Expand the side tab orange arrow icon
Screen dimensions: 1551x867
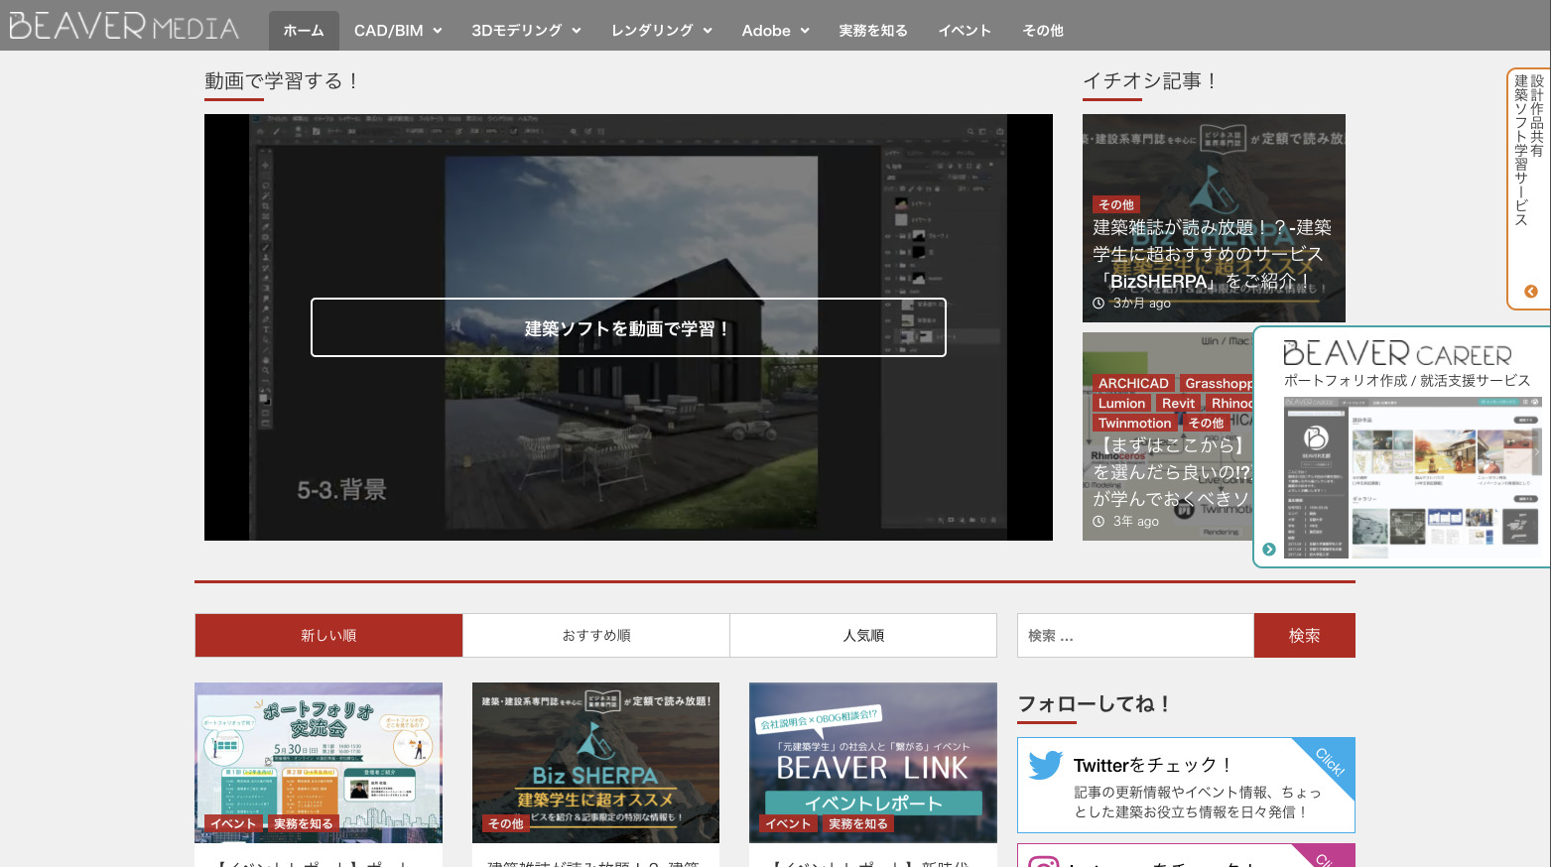[x=1530, y=292]
